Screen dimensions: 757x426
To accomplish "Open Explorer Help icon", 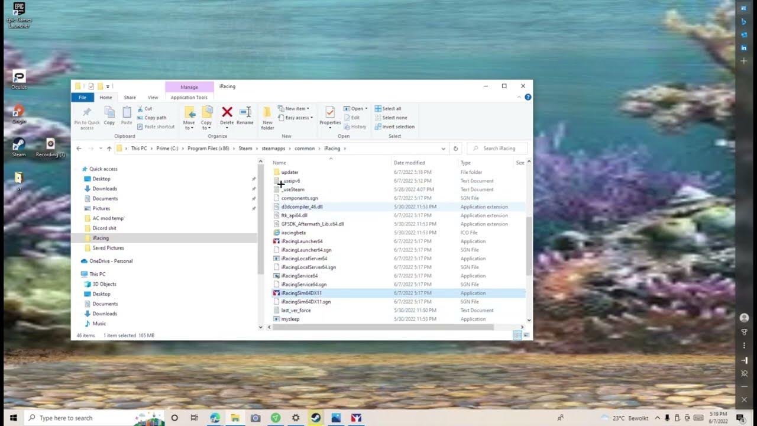I will pos(528,98).
